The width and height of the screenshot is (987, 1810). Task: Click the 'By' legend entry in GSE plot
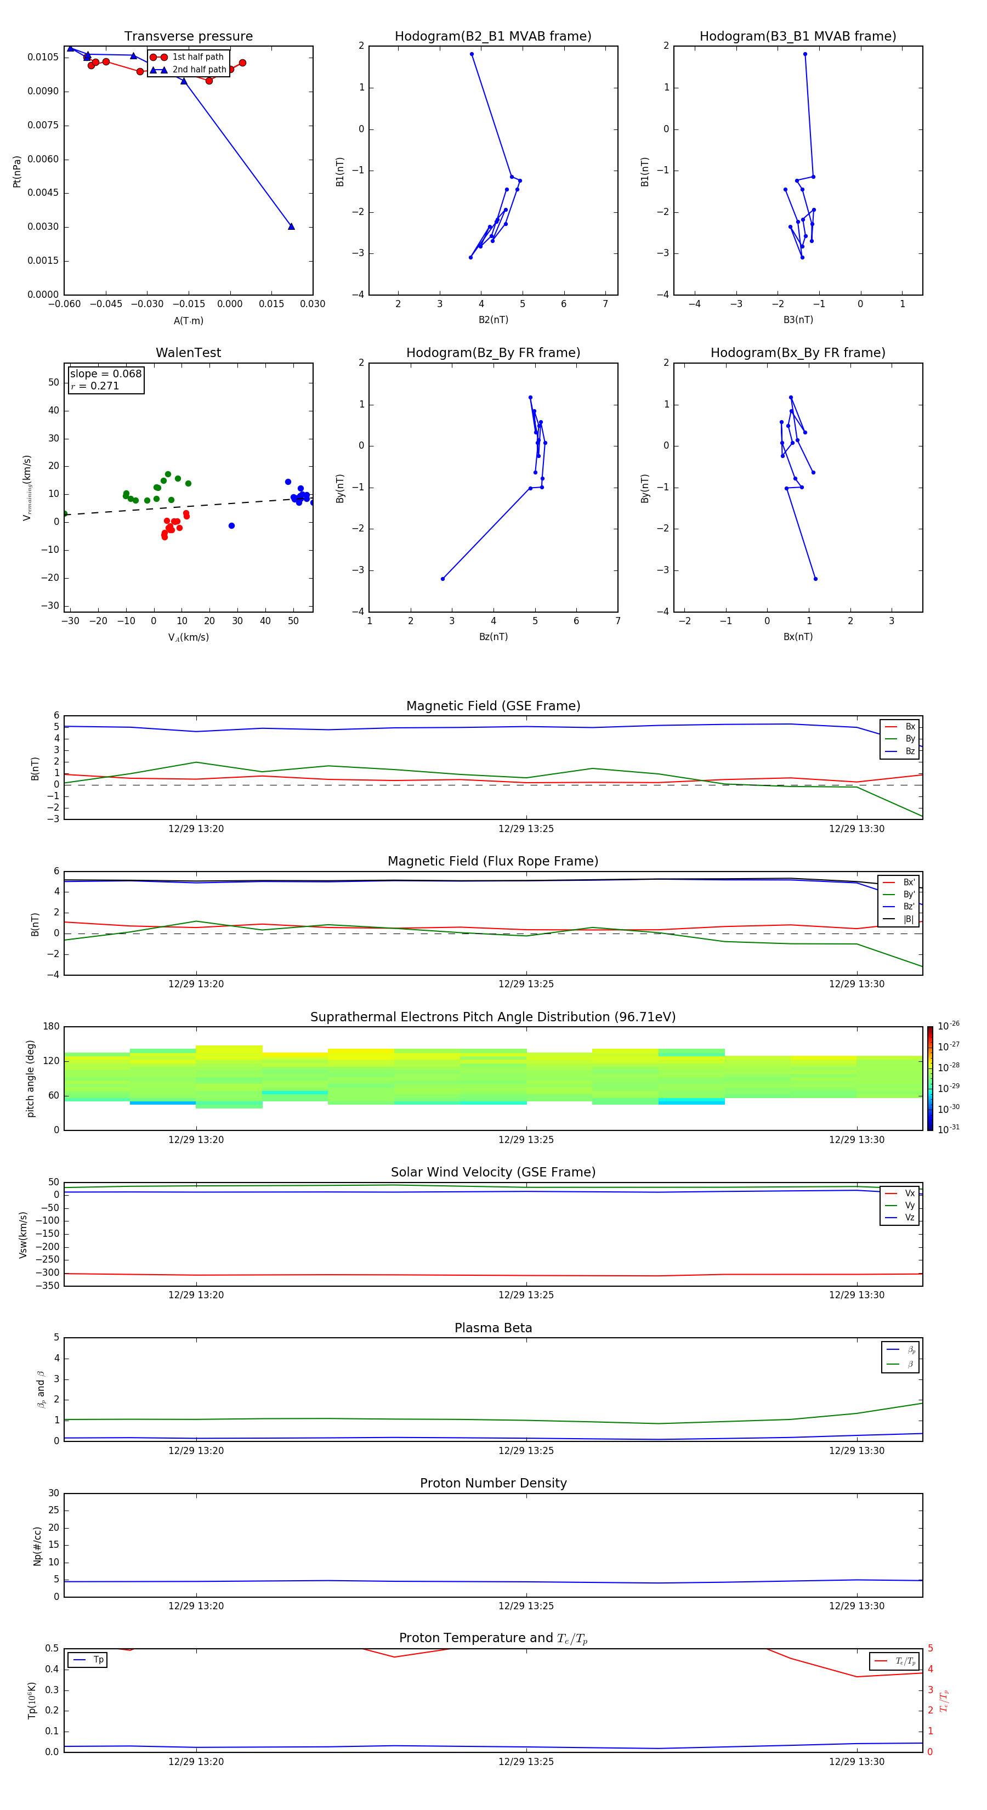point(900,739)
